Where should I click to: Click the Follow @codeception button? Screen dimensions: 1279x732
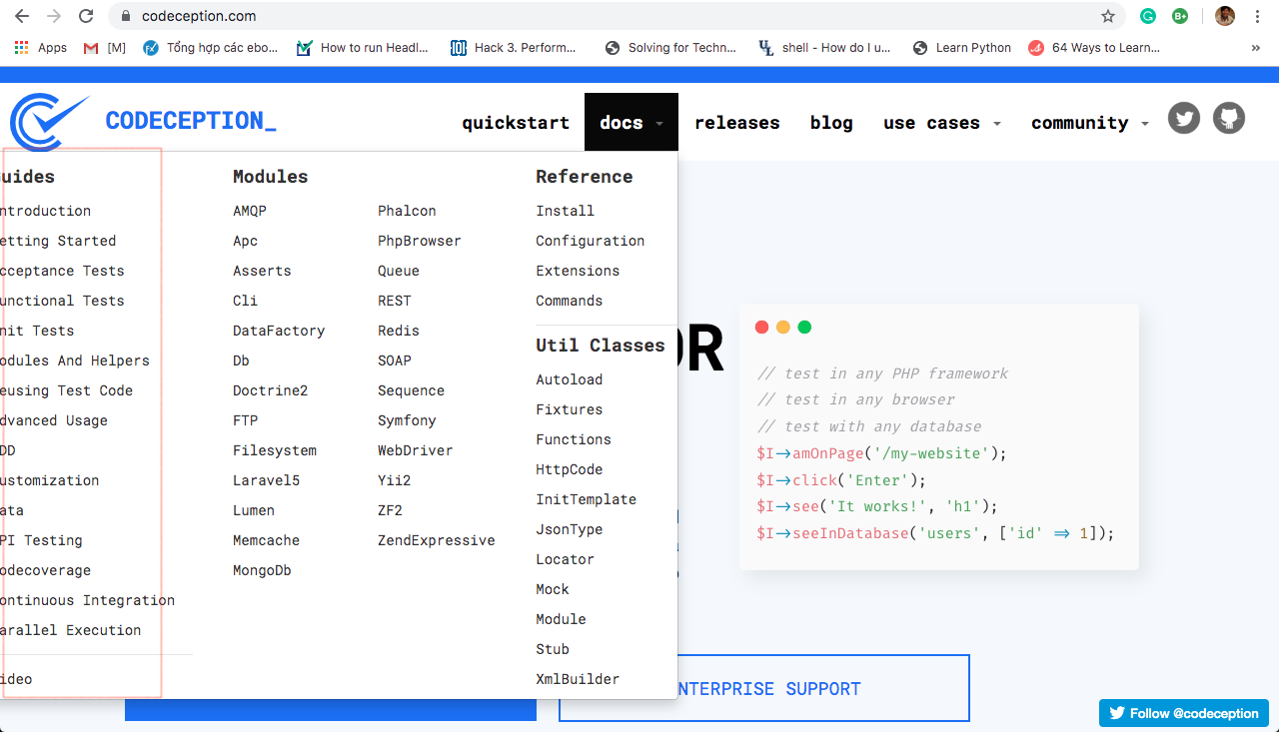pyautogui.click(x=1184, y=713)
